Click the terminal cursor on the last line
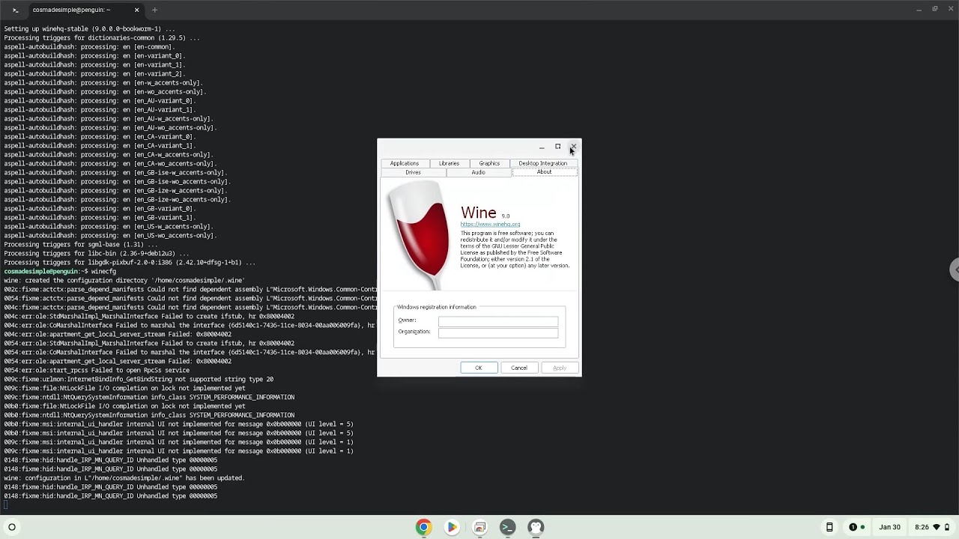This screenshot has width=959, height=539. [6, 505]
